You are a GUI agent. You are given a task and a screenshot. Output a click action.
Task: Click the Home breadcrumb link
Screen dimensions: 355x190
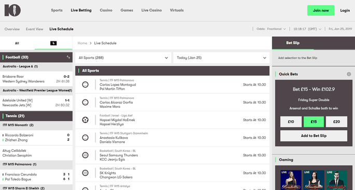82,43
